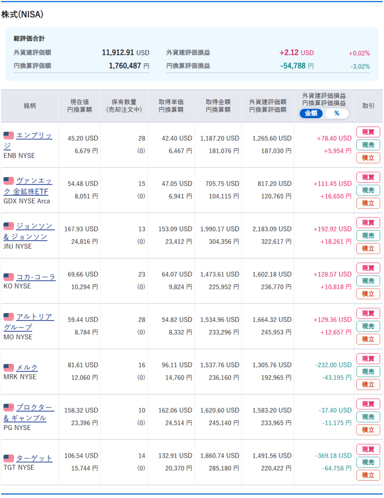Click US flag icon beside アルトリア グループ
Screen dimensions: 384x498
coord(9,317)
